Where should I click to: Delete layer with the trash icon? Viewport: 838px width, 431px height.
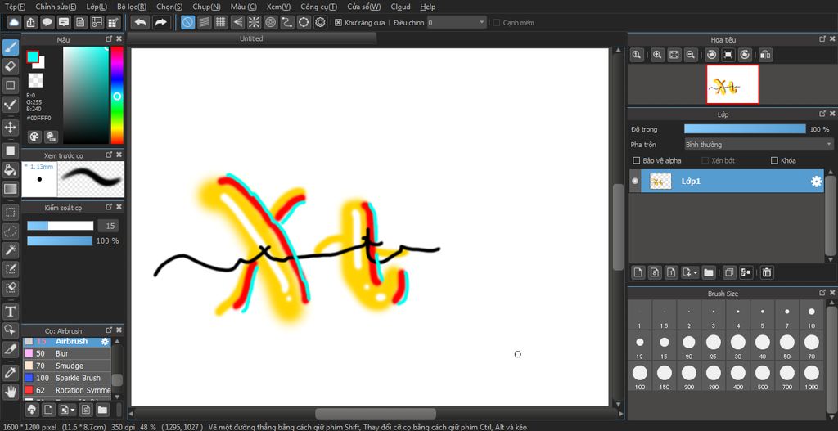point(766,272)
